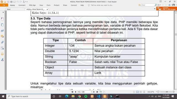Expand the tab list dropdown arrow

click(155, 9)
